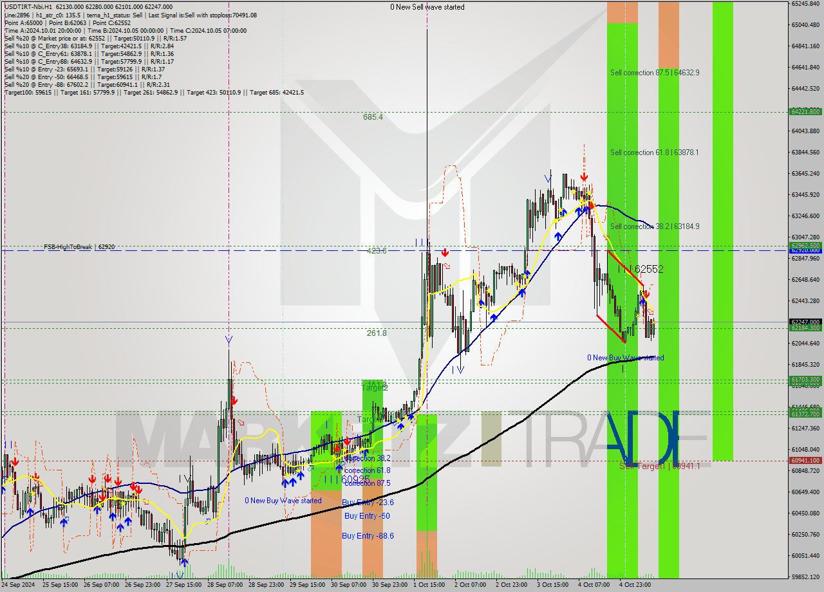Click the 59852.120 price axis value
This screenshot has width=824, height=592.
coord(805,577)
